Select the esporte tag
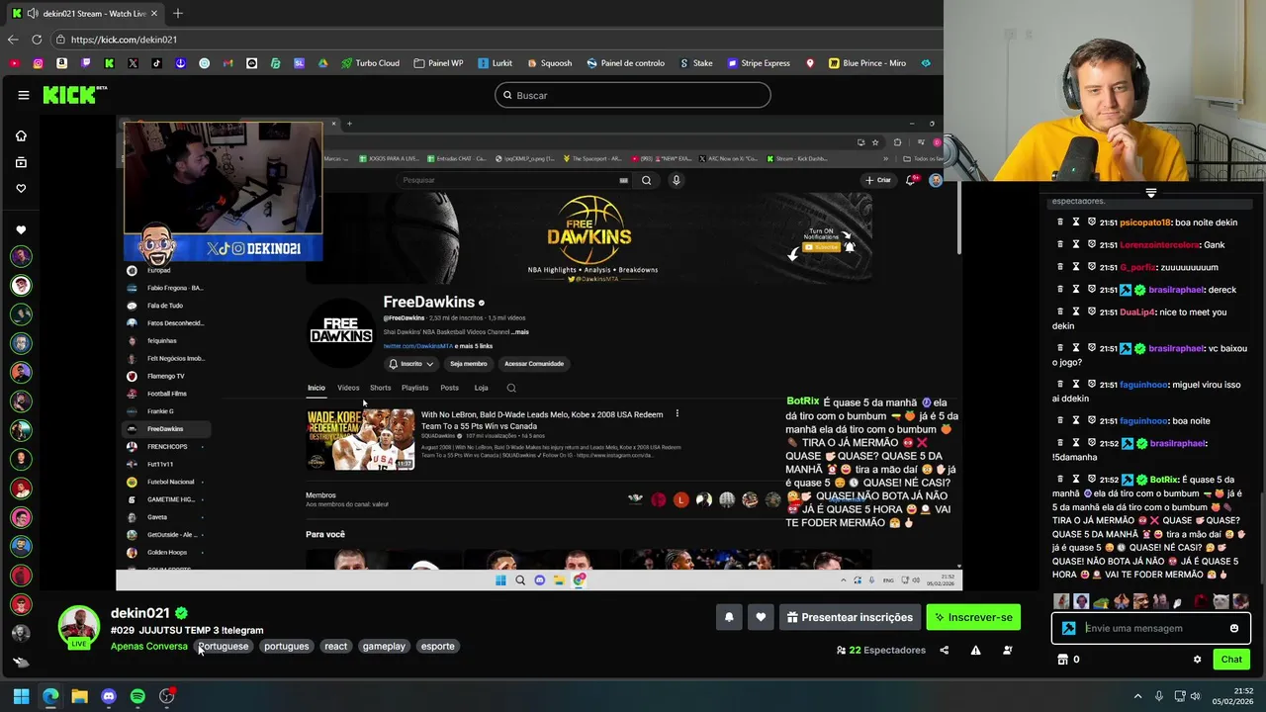The image size is (1266, 712). [x=437, y=646]
